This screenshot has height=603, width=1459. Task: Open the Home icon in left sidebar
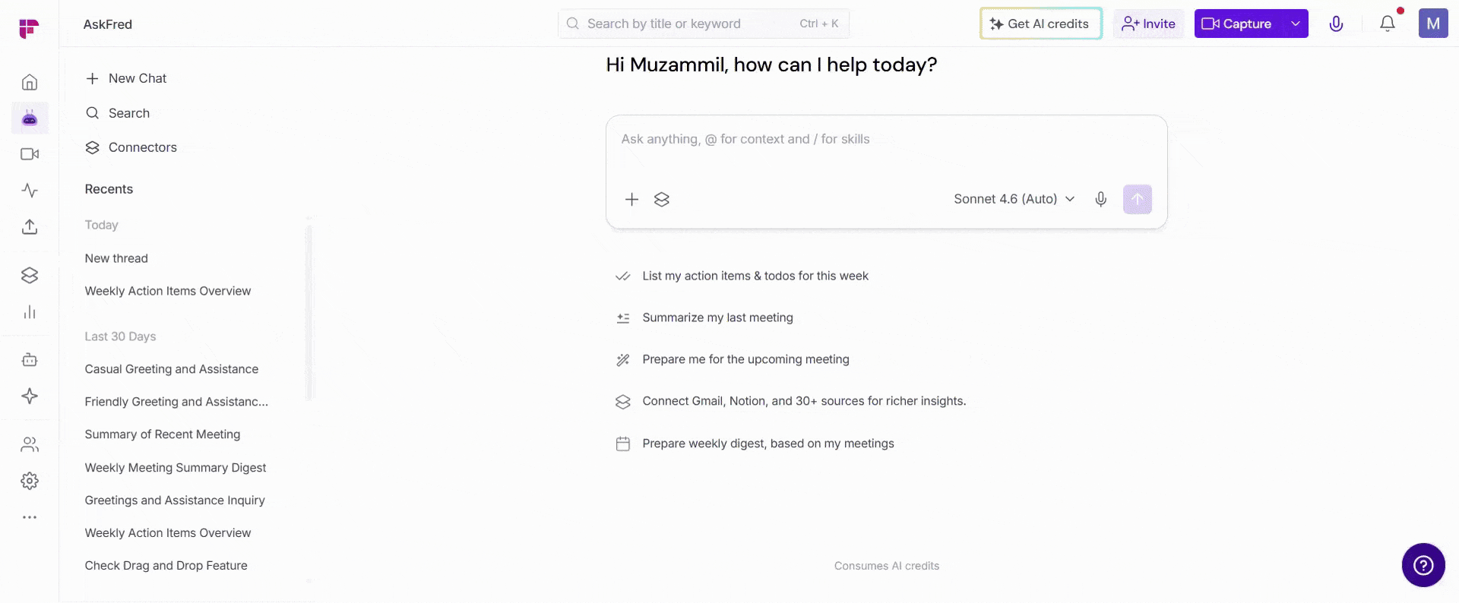(30, 82)
